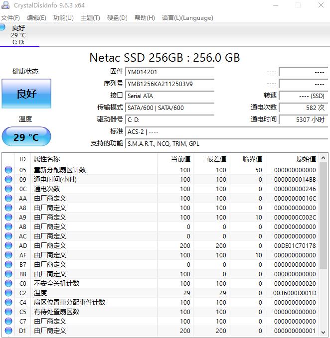Screen dimensions: 330x338
Task: Click the status orb for attribute 09
Action: pyautogui.click(x=8, y=179)
